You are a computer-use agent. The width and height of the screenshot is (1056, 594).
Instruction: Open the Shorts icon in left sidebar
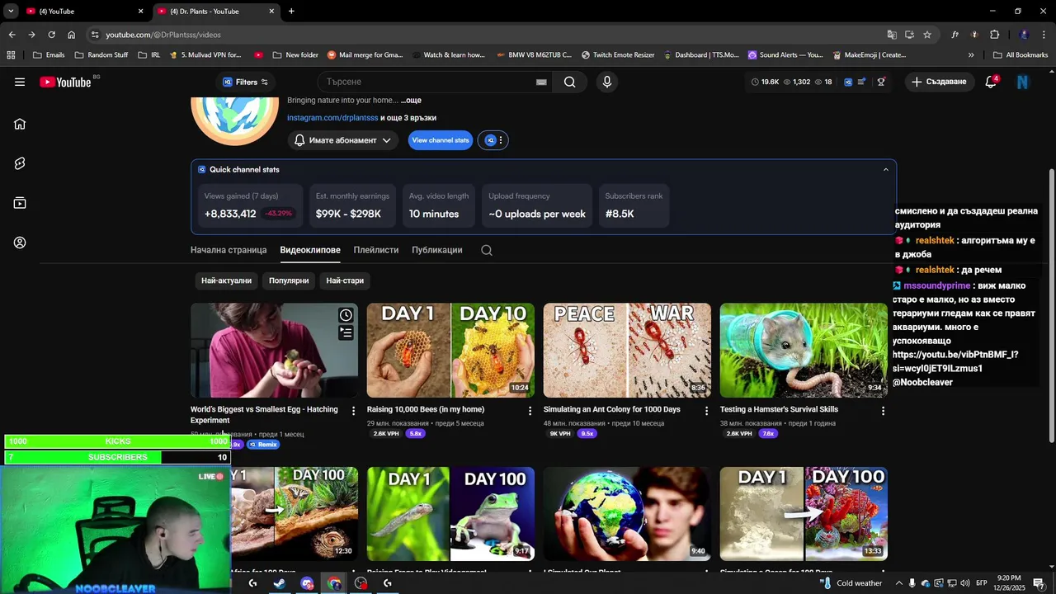tap(20, 163)
